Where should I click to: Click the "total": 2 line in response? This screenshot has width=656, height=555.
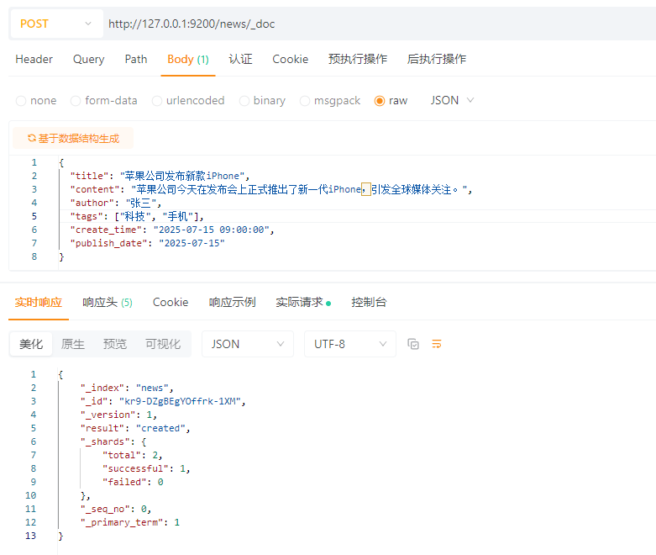[x=133, y=455]
